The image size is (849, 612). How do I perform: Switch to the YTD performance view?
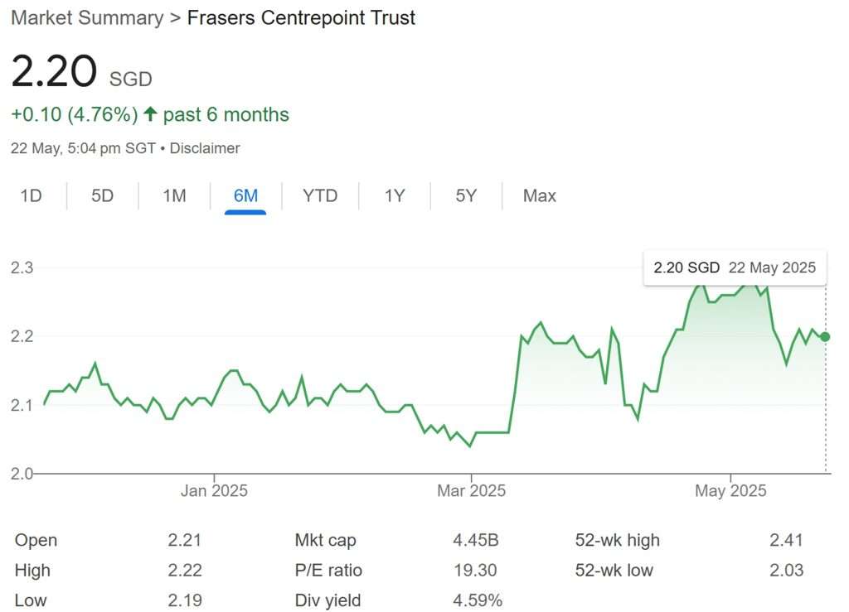[319, 195]
